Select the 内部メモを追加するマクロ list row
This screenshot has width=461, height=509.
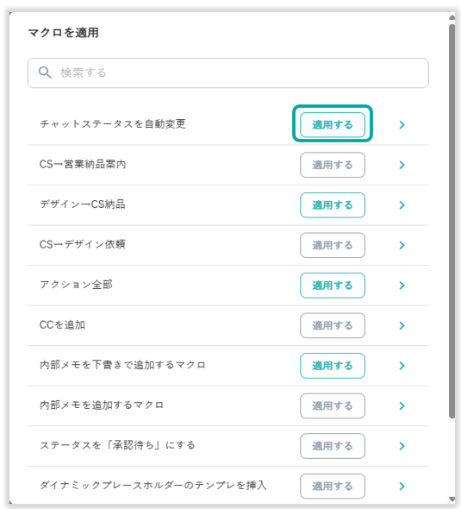pyautogui.click(x=227, y=405)
